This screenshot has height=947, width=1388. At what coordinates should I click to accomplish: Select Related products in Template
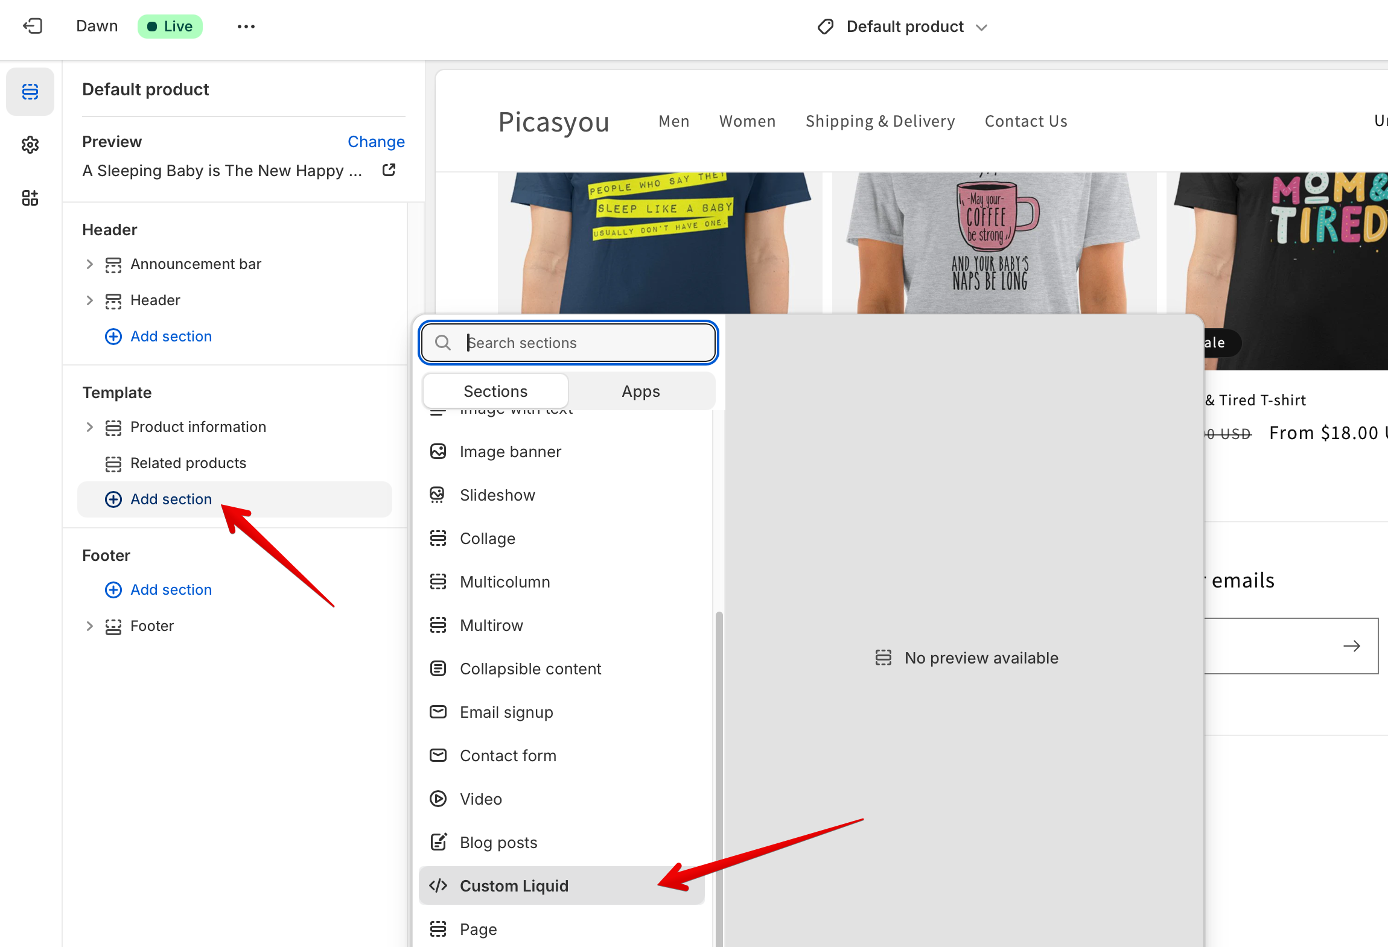click(188, 463)
